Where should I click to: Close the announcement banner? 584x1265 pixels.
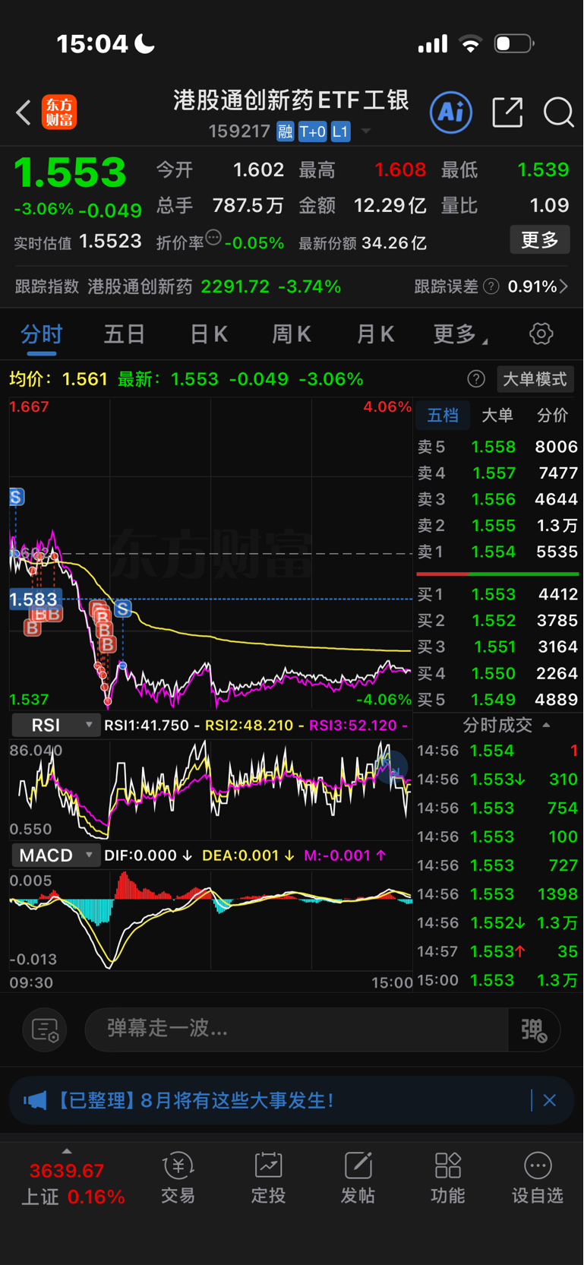pyautogui.click(x=550, y=1100)
